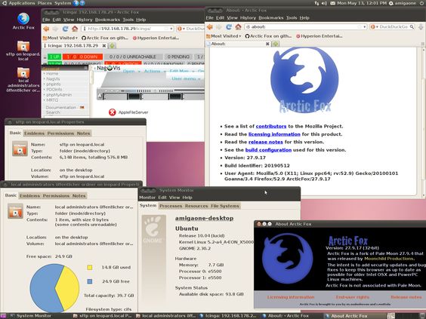Click Bookmarks toolbar Hyperion Entertai... in About: window
Image resolution: width=426 pixels, height=319 pixels.
pos(319,35)
